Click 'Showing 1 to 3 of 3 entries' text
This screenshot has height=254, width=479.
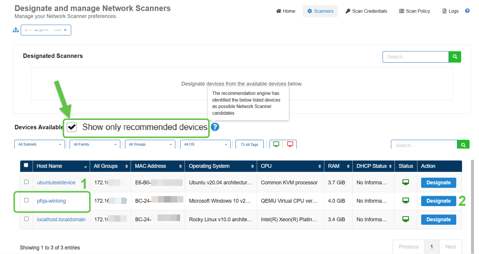[50, 248]
